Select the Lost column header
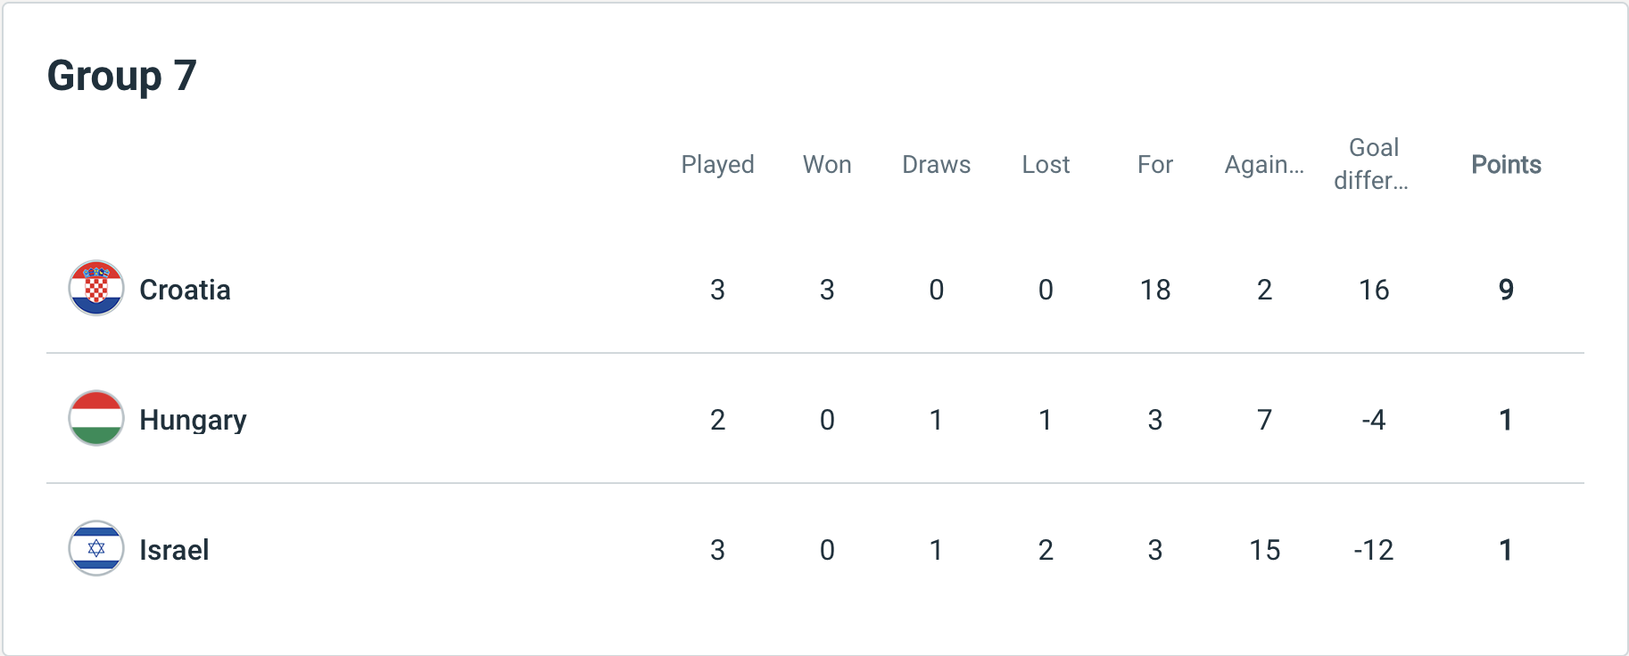 click(1046, 165)
